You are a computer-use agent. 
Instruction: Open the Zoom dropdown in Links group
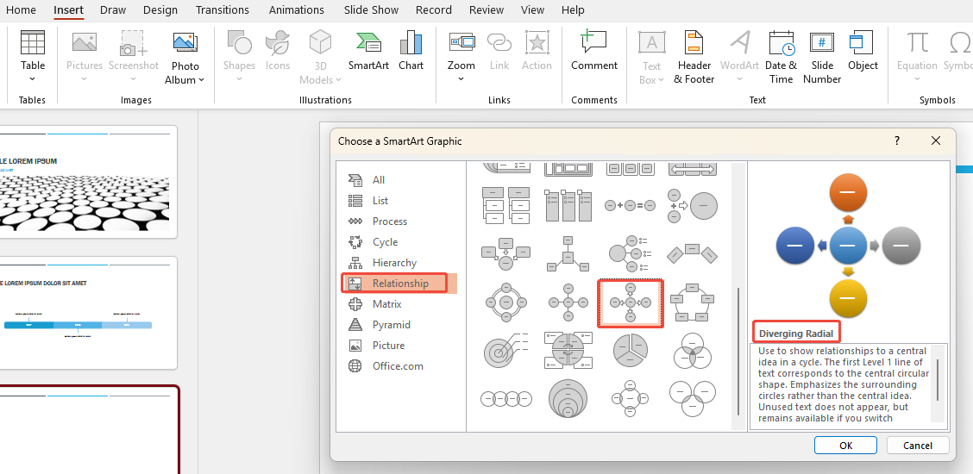[x=461, y=78]
